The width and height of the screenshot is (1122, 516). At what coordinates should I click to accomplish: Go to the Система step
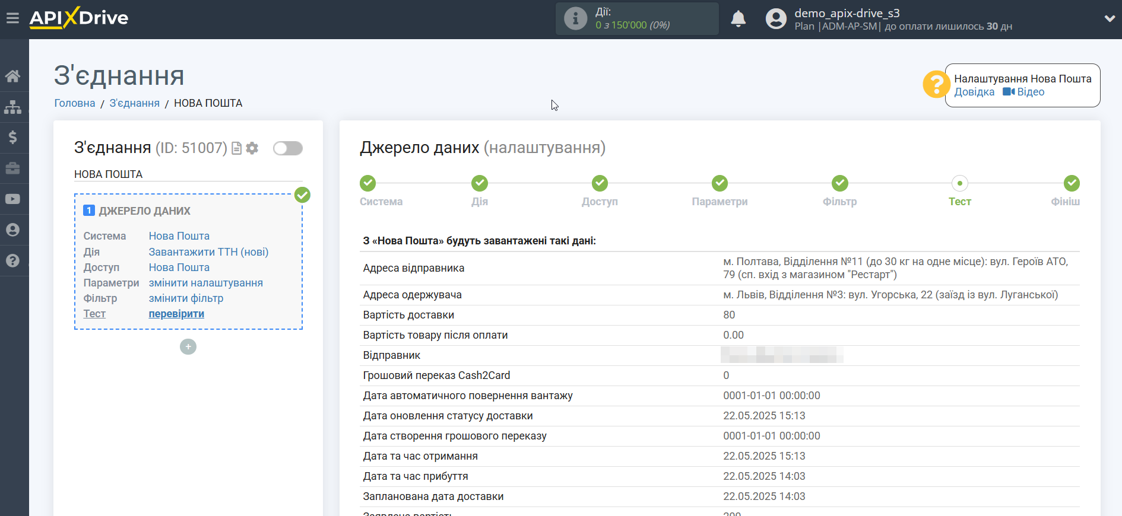pos(368,184)
